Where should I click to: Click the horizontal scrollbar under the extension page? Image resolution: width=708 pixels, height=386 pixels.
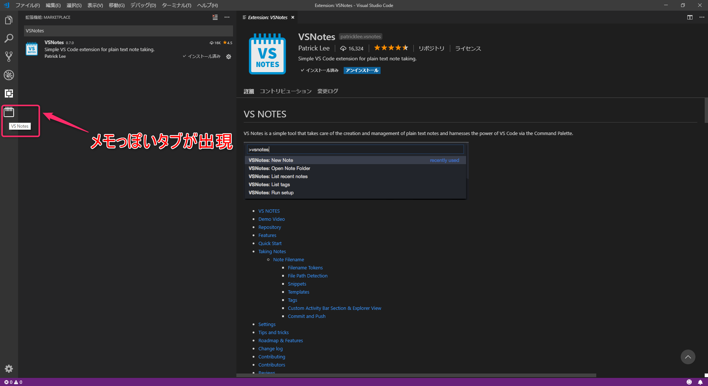[x=416, y=375]
